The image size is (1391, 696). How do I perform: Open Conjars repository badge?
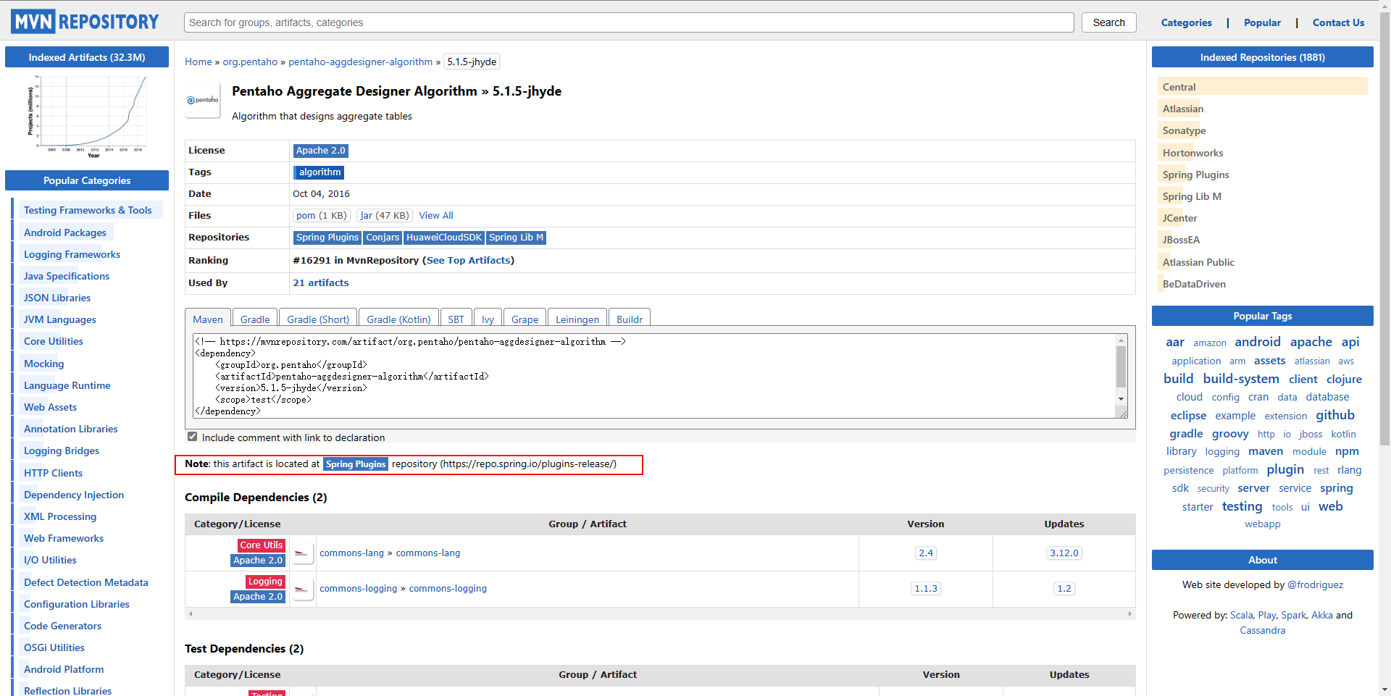(x=383, y=238)
